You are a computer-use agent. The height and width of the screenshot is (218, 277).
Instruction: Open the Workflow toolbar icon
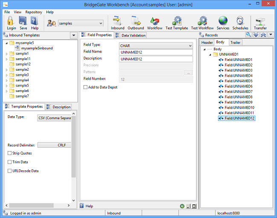[155, 21]
